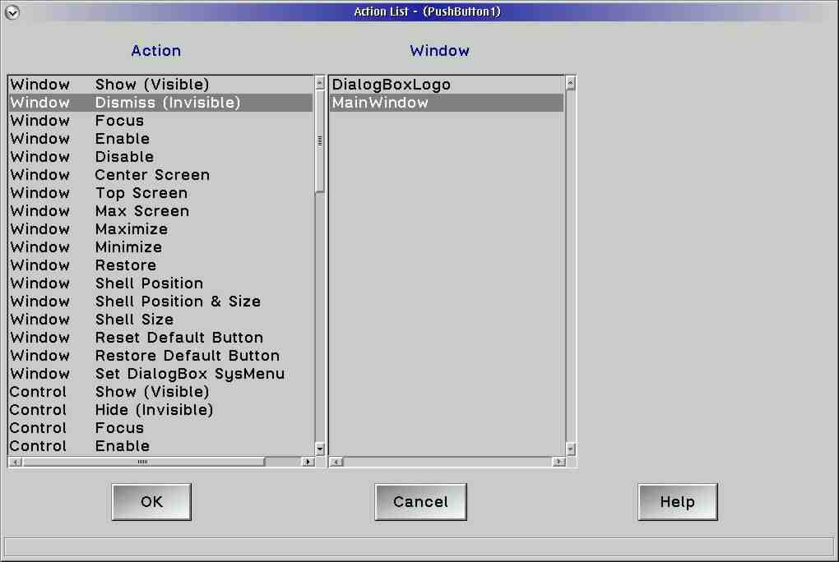Pick the "Control Focus" action
The height and width of the screenshot is (562, 839).
tap(161, 428)
